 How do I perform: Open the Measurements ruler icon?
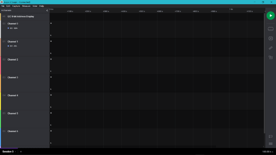tap(270, 48)
